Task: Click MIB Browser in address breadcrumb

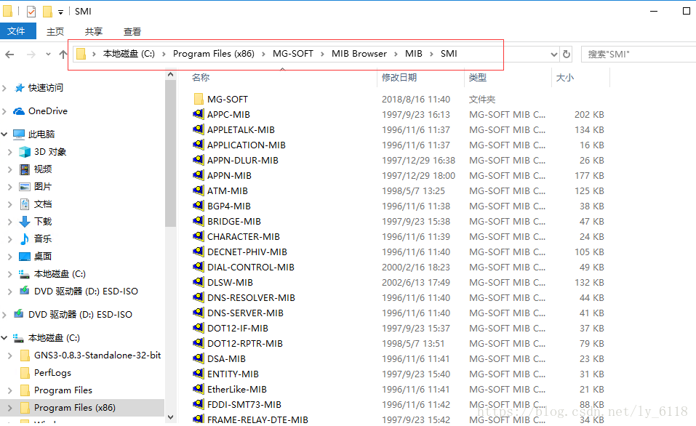Action: pos(359,54)
